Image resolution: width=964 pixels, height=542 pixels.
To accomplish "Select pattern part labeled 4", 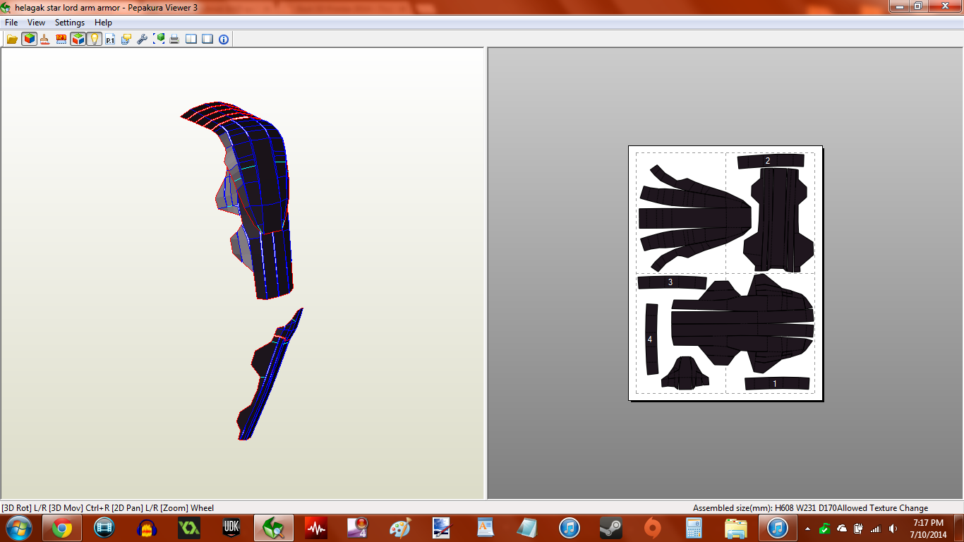I will click(x=651, y=339).
